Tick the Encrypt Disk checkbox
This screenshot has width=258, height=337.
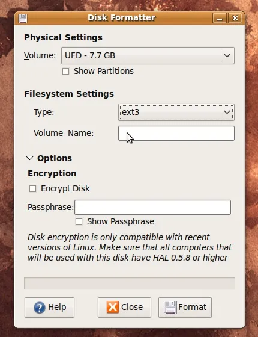(32, 189)
